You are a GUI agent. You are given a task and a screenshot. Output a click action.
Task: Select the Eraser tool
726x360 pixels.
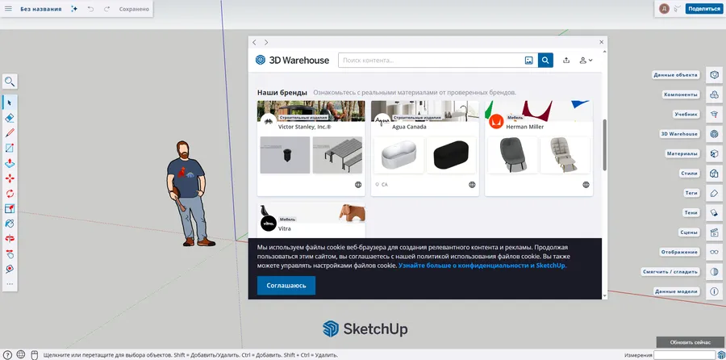[x=10, y=118]
